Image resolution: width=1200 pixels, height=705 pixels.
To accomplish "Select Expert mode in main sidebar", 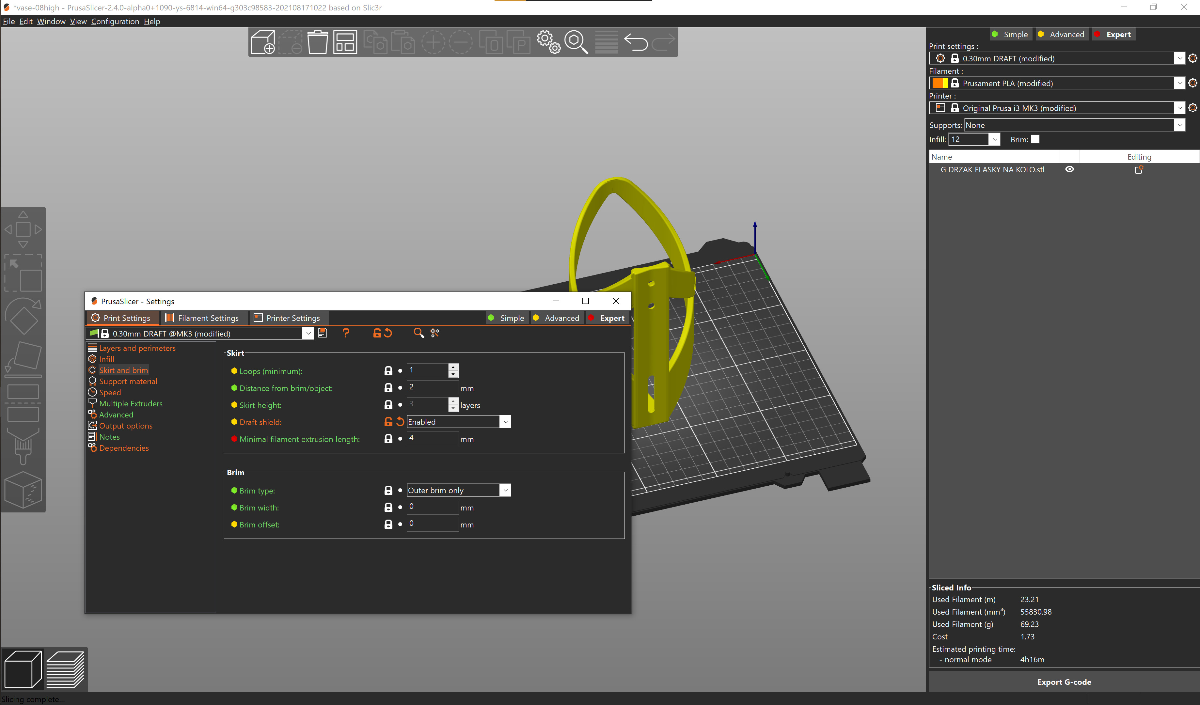I will pyautogui.click(x=1114, y=34).
